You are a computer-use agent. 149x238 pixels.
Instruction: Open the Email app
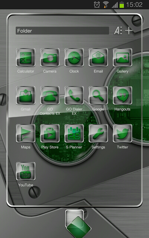[98, 58]
